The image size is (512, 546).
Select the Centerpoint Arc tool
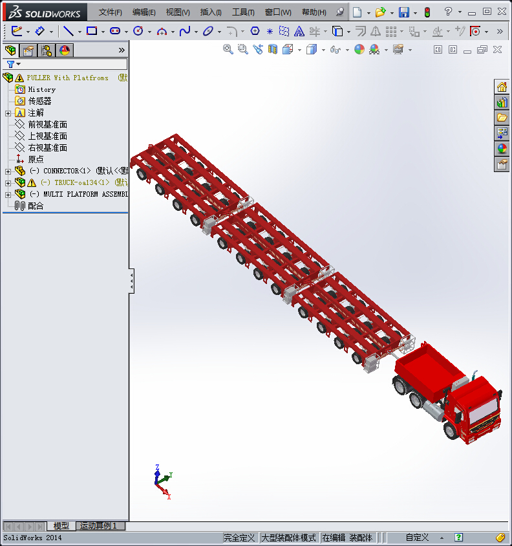tap(162, 31)
